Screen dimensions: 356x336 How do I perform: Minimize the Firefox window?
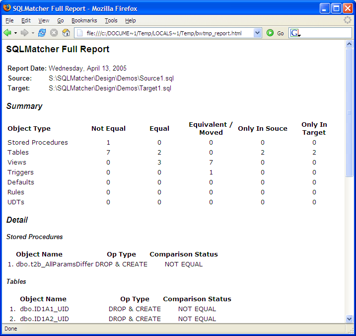(325, 8)
